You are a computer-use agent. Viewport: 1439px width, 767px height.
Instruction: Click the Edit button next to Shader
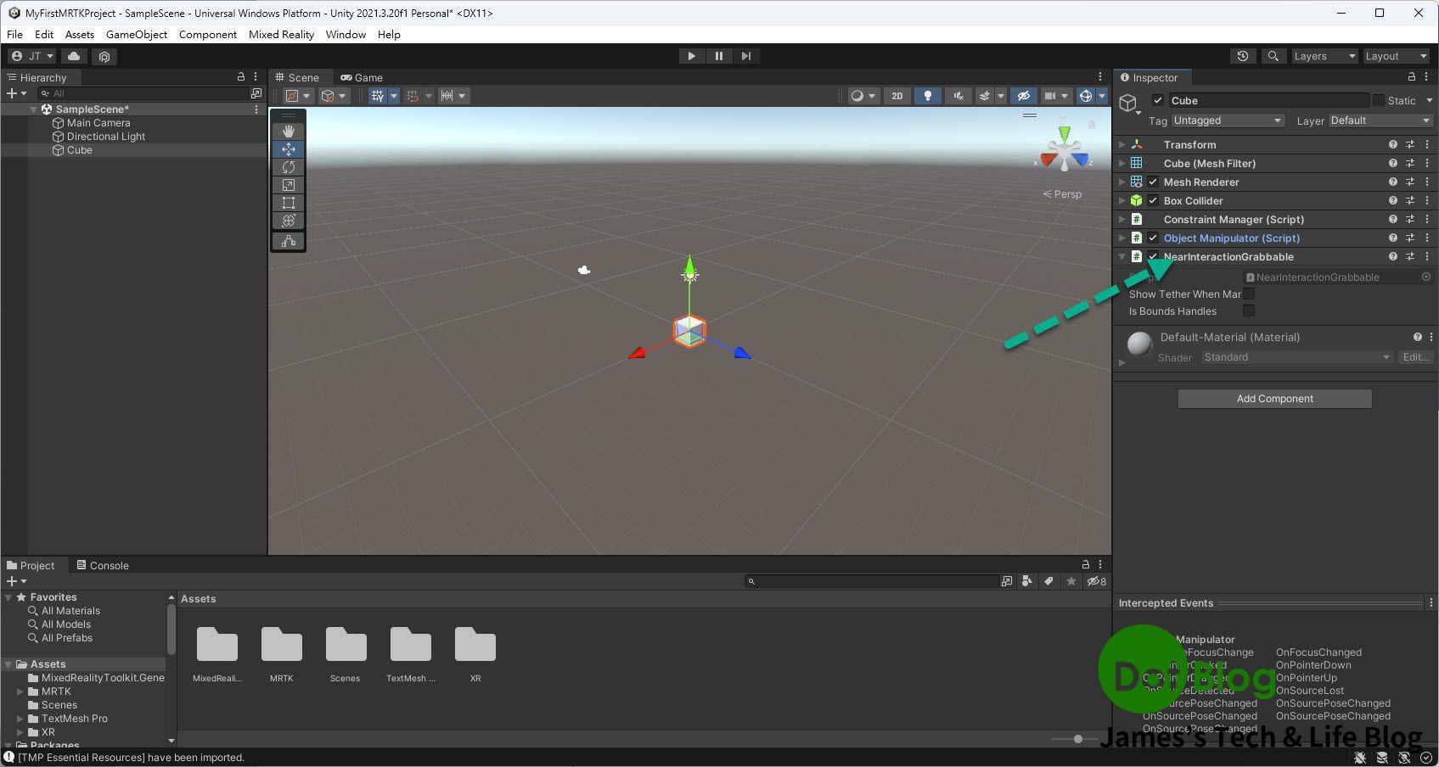[1414, 357]
